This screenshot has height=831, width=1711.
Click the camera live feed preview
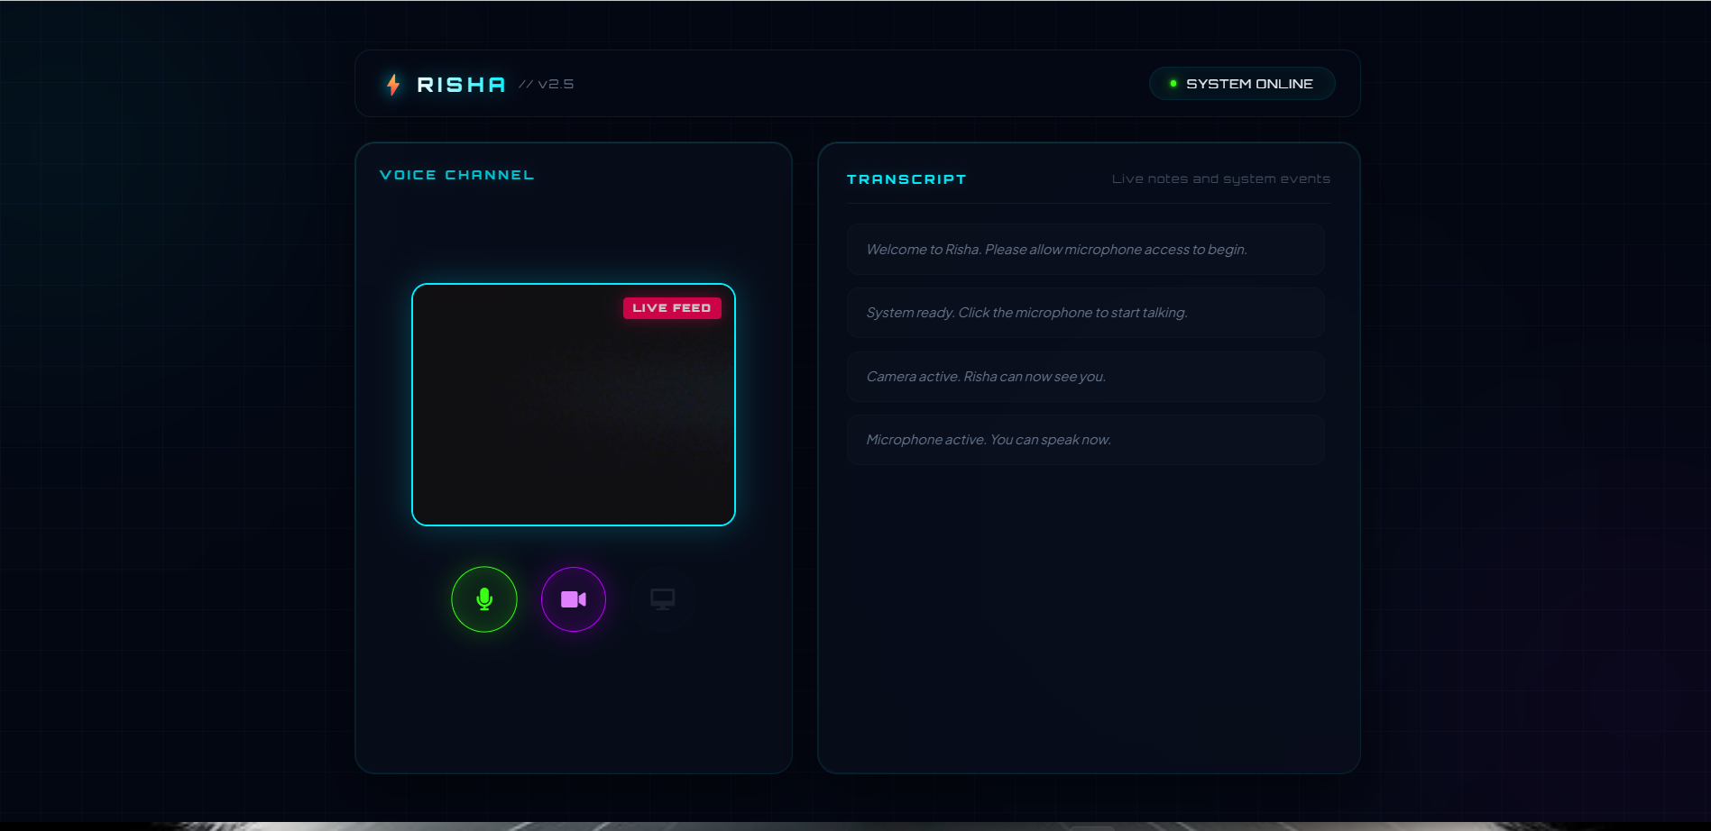574,405
